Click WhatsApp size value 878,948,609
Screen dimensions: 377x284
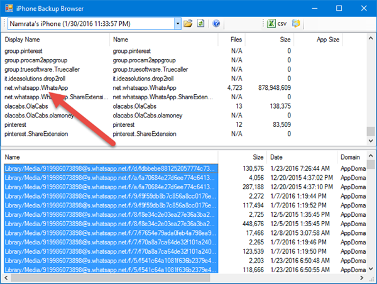pyautogui.click(x=275, y=88)
